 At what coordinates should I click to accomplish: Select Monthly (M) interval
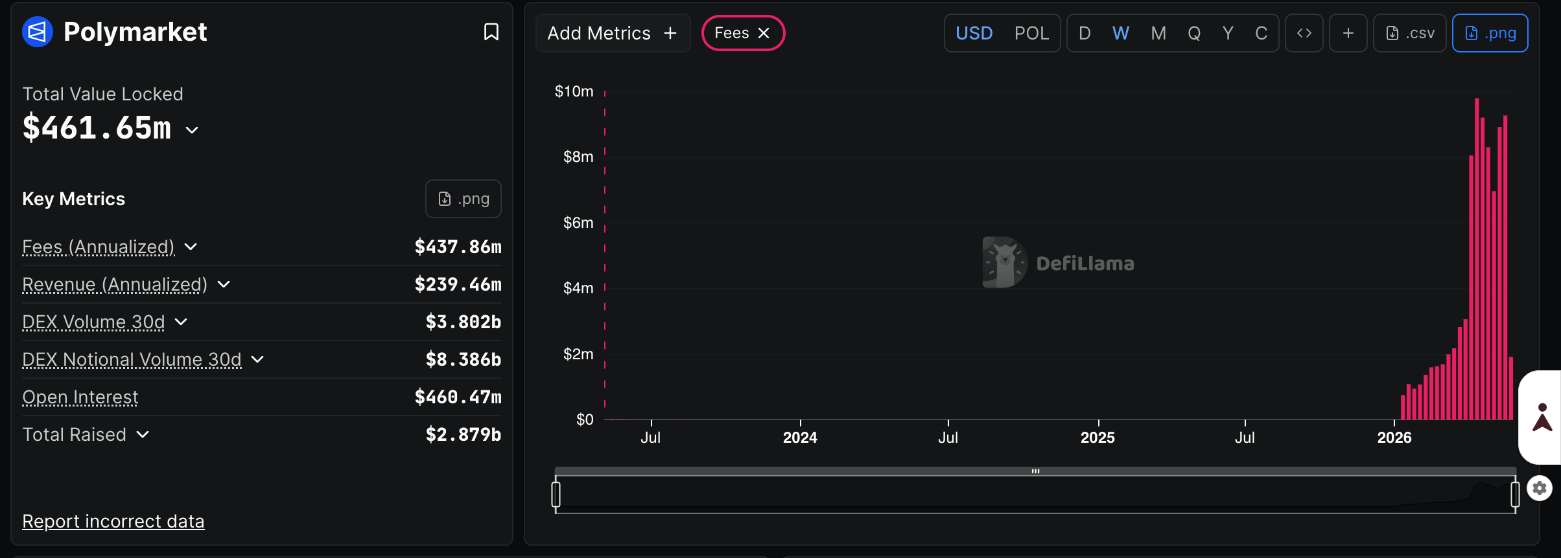coord(1158,33)
